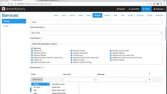Uncheck the Request Method checkbox
This screenshot has width=167, height=94.
point(111,53)
